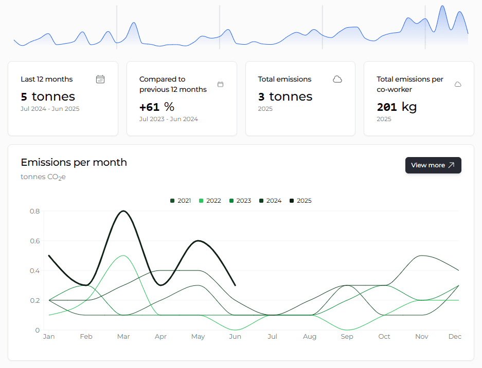The width and height of the screenshot is (482, 368).
Task: Click the arrow icon inside View more
Action: (x=451, y=165)
